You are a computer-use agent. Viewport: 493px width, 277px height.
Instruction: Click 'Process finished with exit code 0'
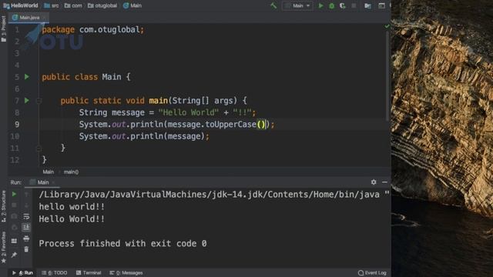tap(122, 243)
